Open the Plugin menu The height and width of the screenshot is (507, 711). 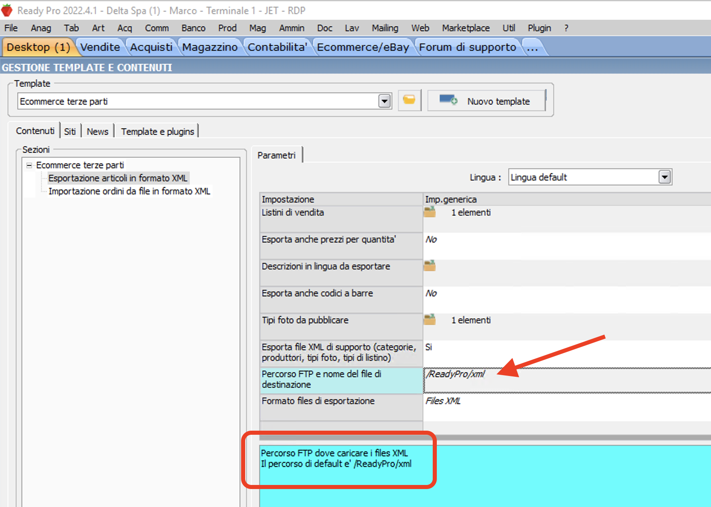tap(539, 28)
